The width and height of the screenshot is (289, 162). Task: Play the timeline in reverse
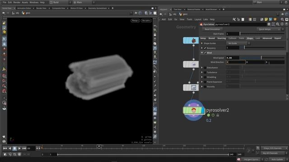coord(10,148)
